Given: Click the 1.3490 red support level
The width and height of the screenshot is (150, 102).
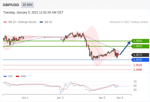Looking at the screenshot, I should click(x=138, y=70).
